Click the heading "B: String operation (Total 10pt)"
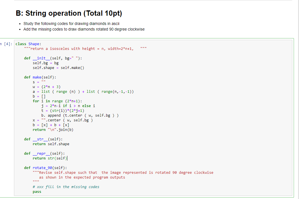 [68, 13]
